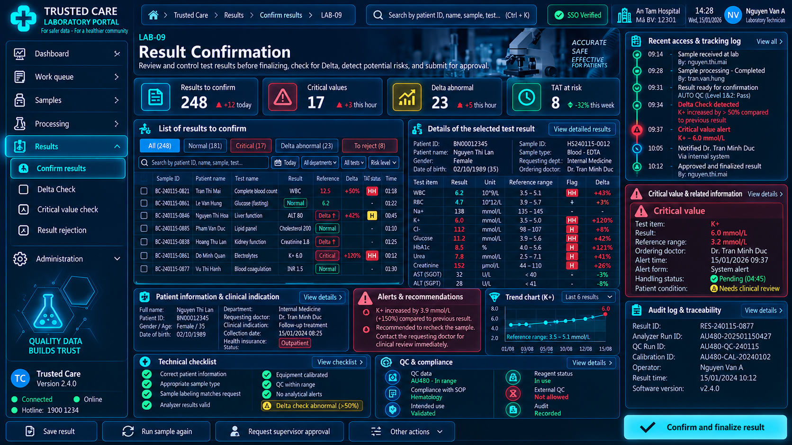The image size is (792, 445).
Task: Click the home icon in breadcrumb
Action: coord(153,15)
